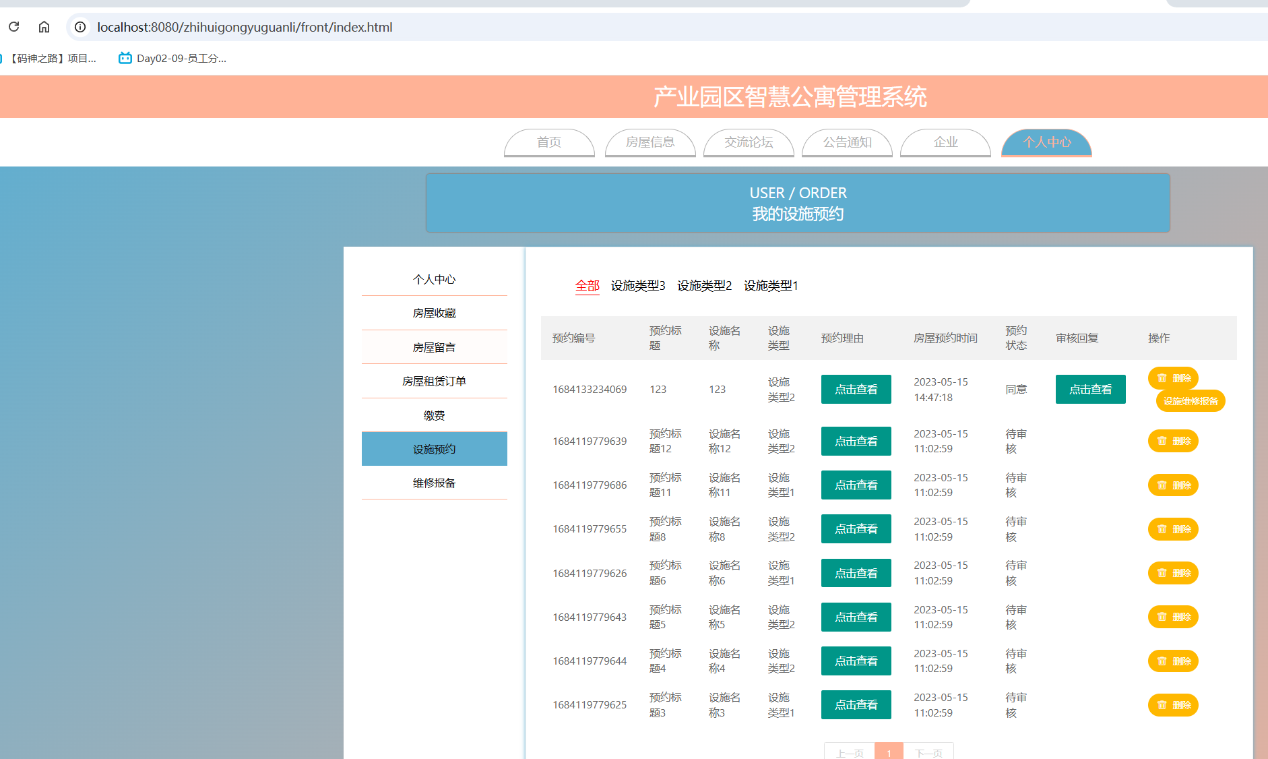
Task: Delete reservation 1684119779639 via trash icon
Action: tap(1173, 441)
